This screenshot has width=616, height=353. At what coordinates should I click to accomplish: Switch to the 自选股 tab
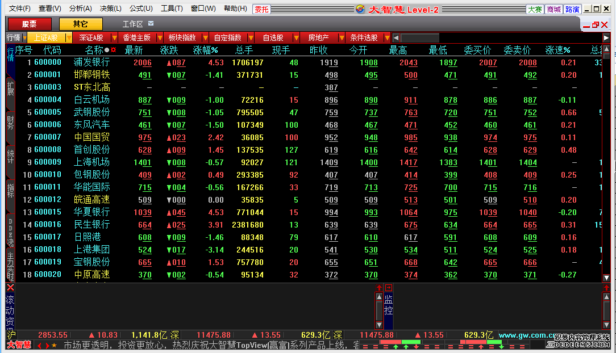(x=273, y=37)
